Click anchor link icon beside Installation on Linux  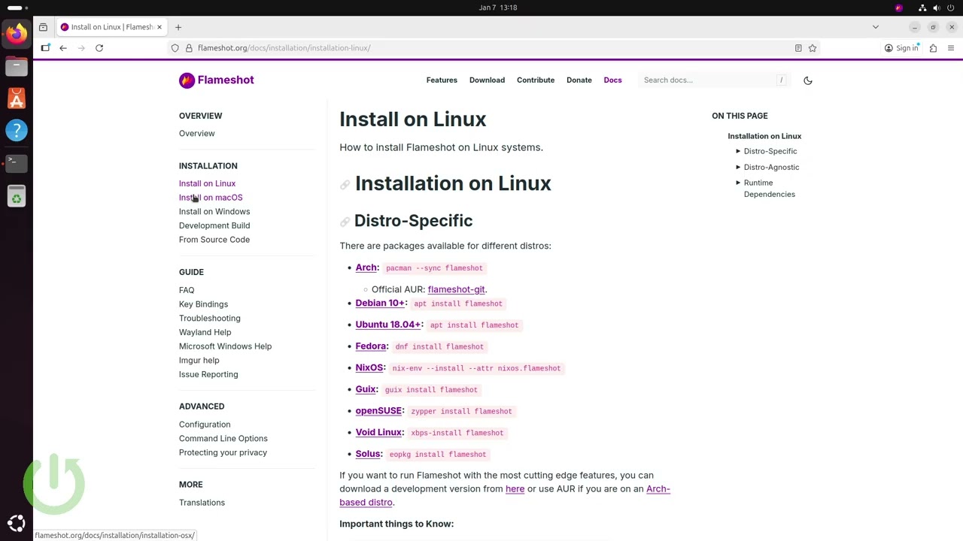[x=345, y=185]
